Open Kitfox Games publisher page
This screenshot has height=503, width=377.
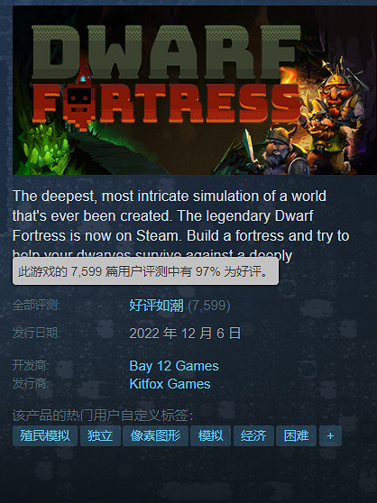coord(170,384)
